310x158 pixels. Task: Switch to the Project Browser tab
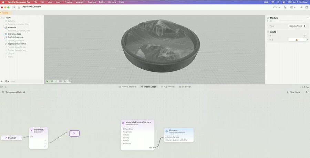coord(127,87)
